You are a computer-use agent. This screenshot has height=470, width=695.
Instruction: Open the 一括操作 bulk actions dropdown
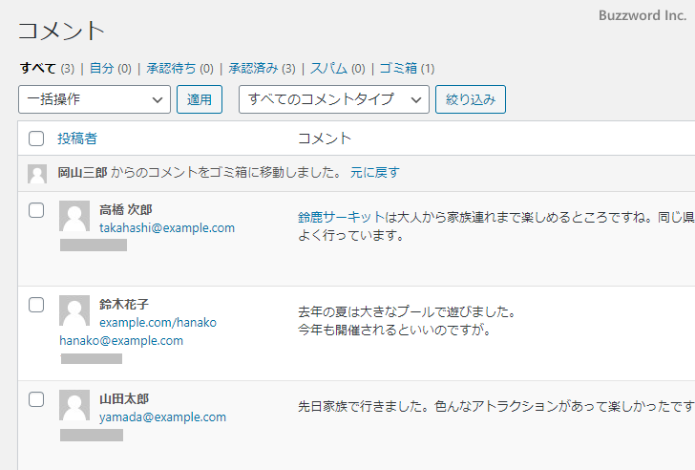point(94,99)
